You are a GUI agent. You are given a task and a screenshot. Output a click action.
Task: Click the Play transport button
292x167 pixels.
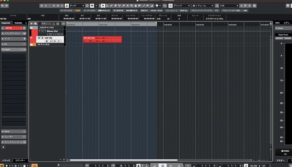(171, 166)
